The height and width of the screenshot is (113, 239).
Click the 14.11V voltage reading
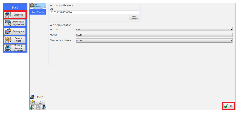[40, 97]
